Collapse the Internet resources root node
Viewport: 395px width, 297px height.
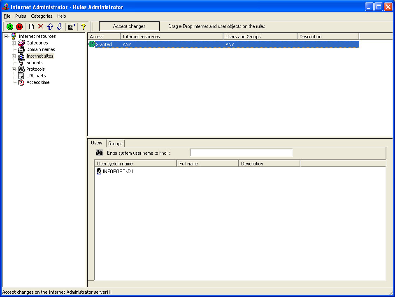pyautogui.click(x=6, y=36)
